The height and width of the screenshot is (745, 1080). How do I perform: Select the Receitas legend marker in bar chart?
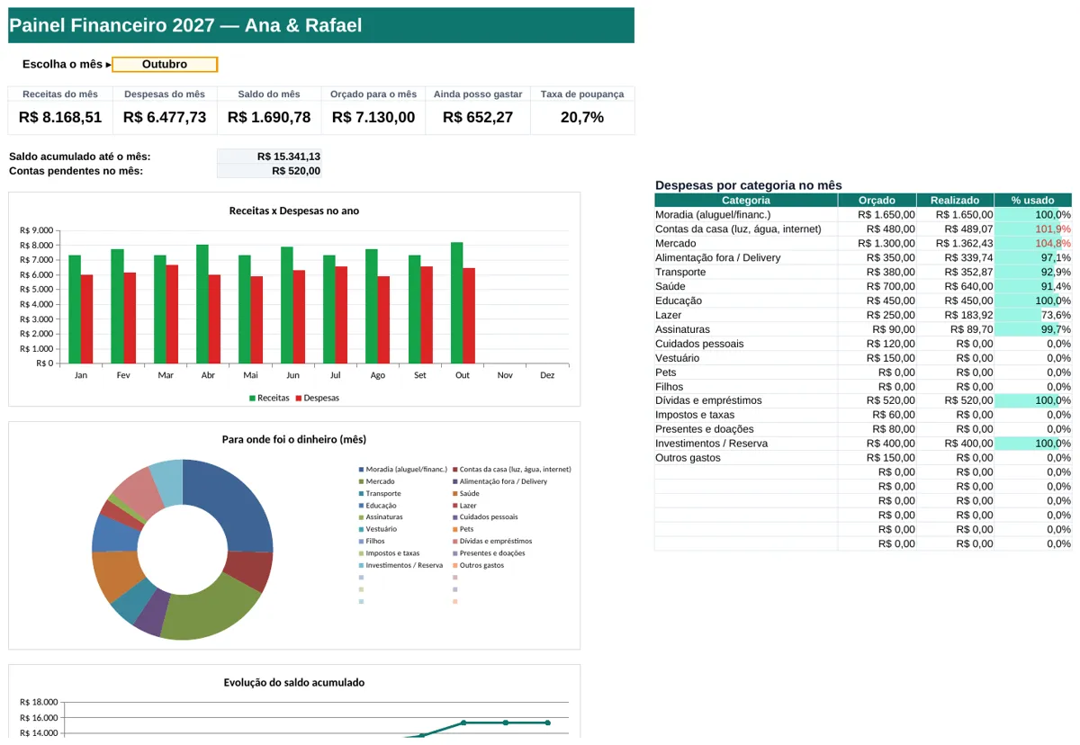[x=253, y=398]
